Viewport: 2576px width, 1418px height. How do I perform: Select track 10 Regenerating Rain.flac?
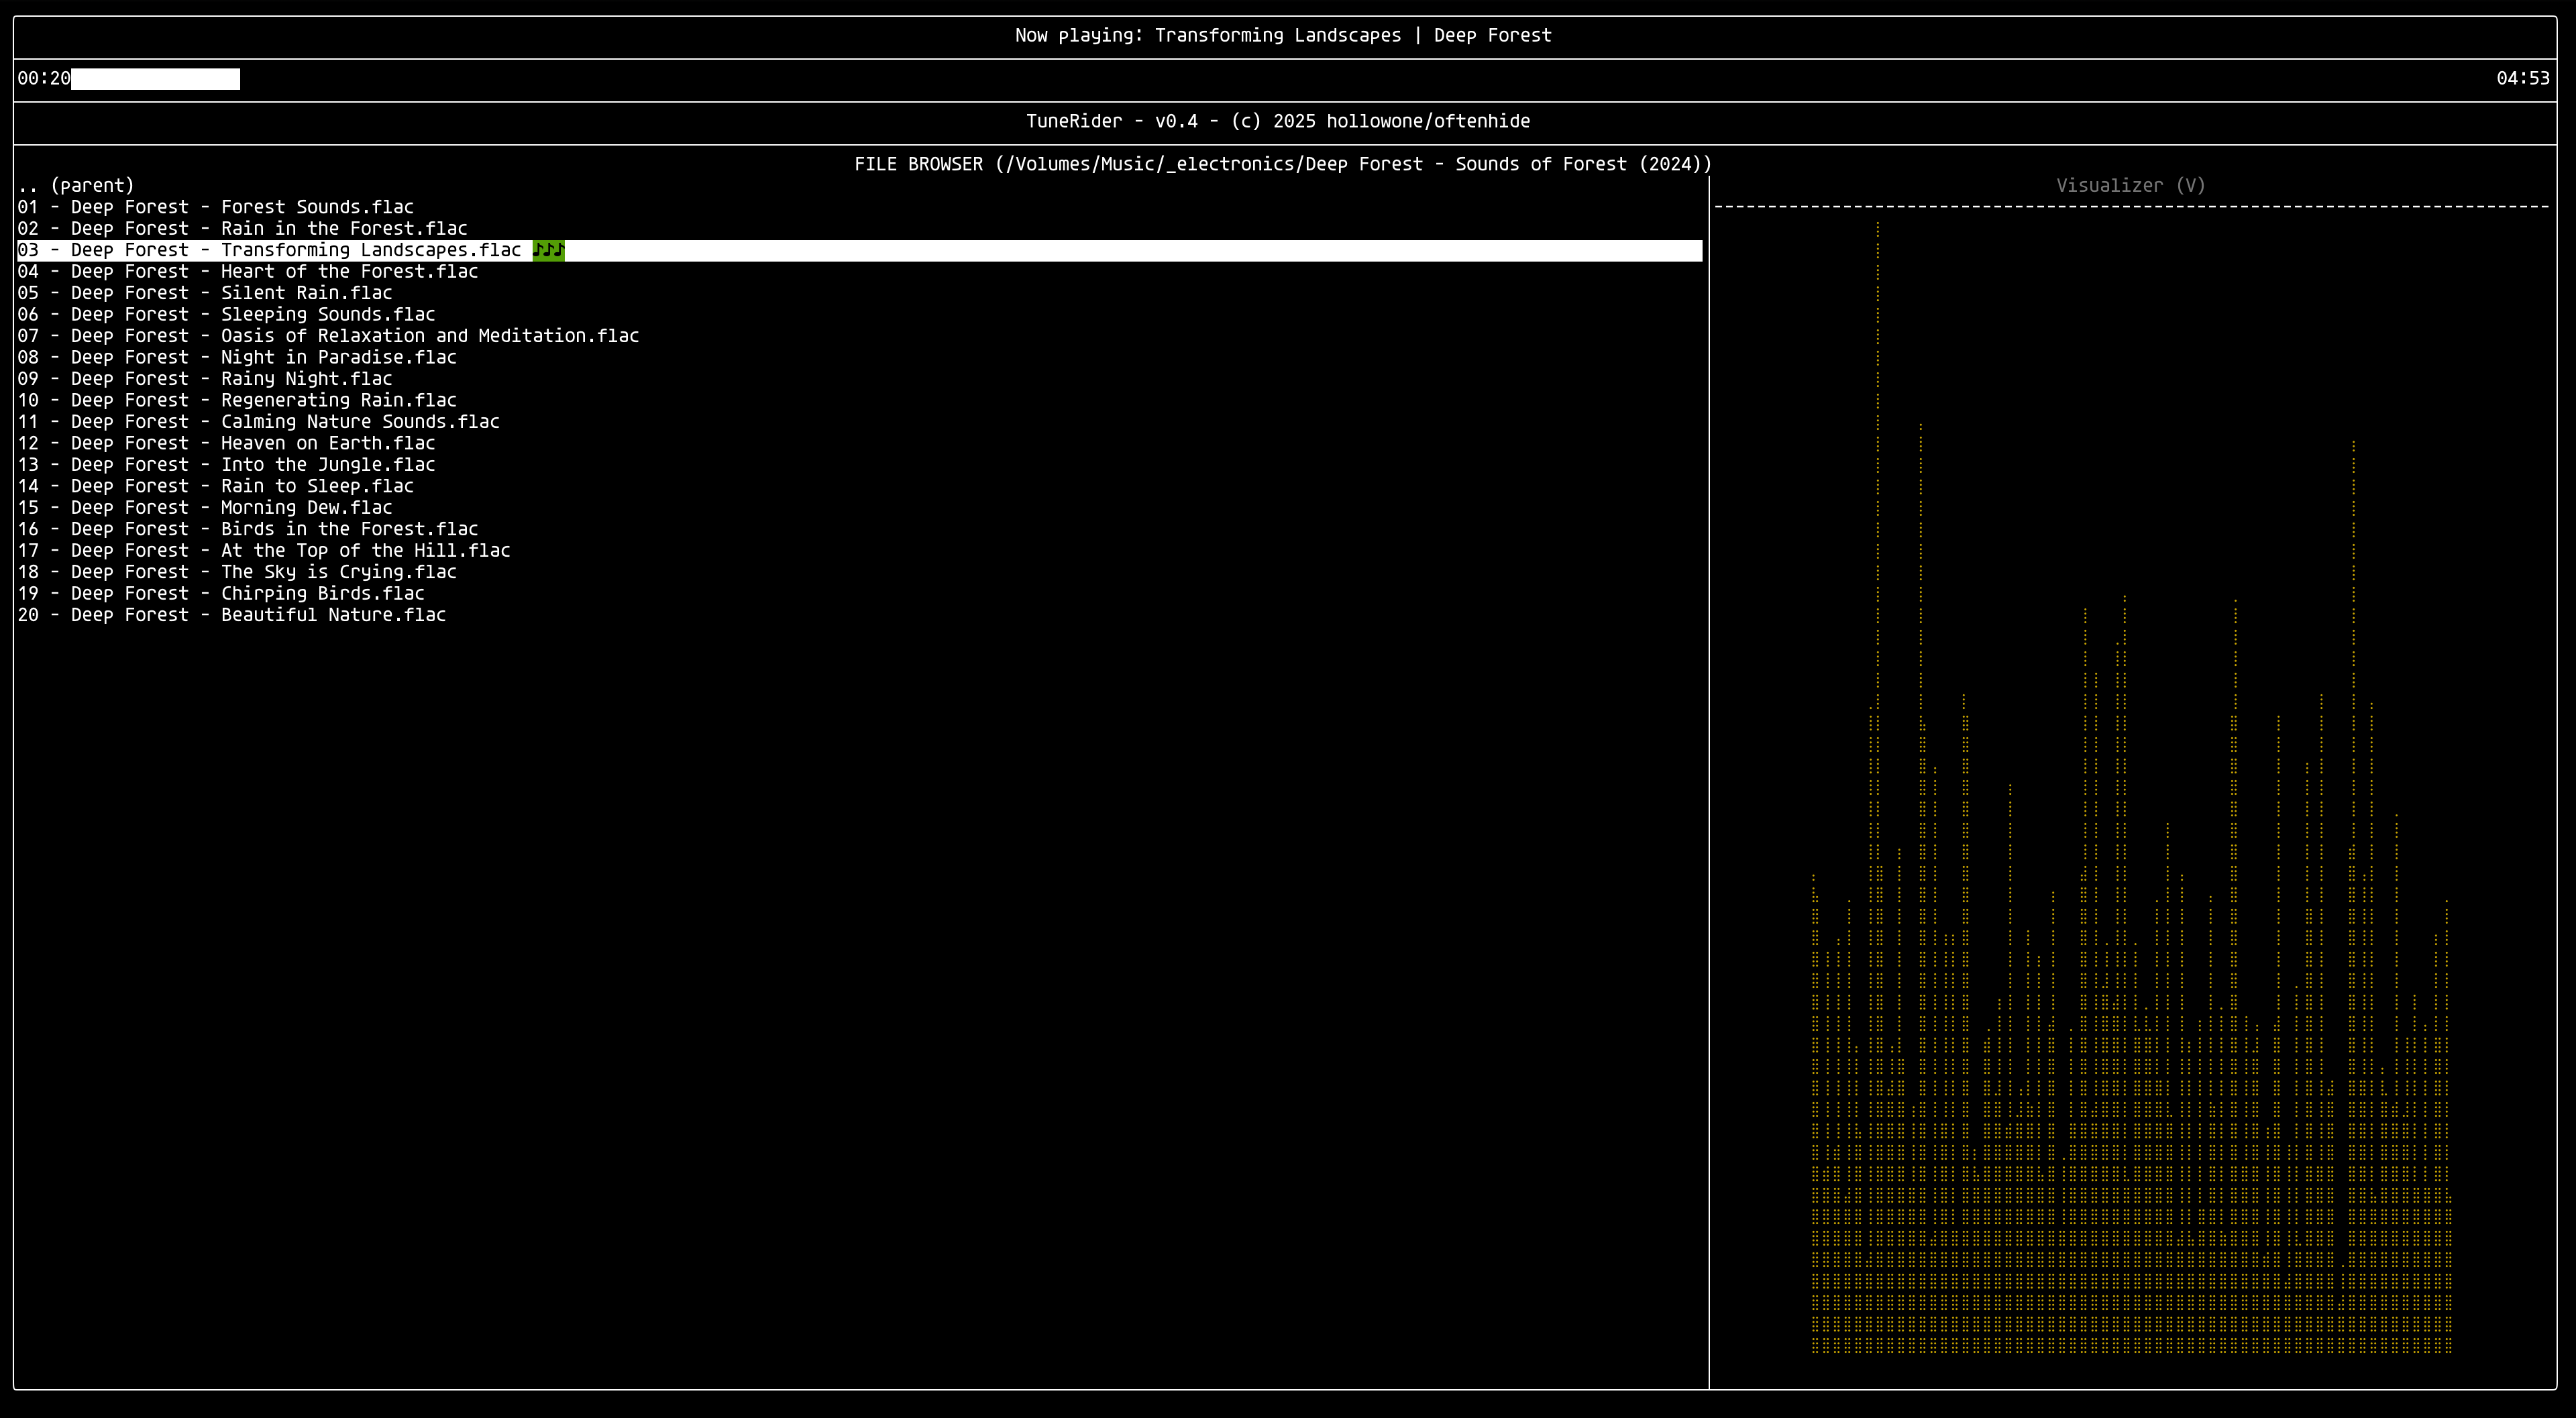point(237,400)
